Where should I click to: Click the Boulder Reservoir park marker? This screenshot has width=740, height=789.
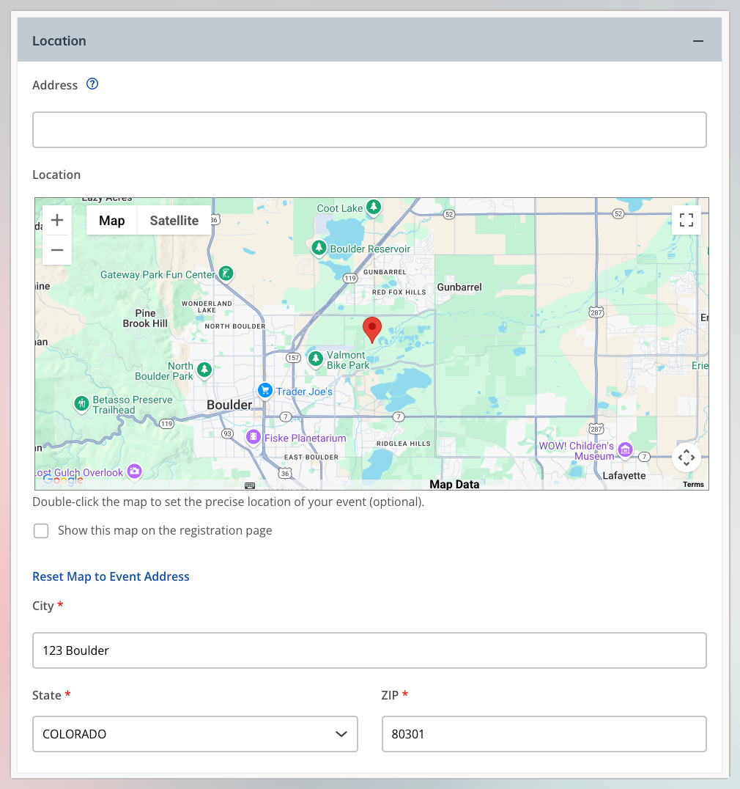[x=319, y=248]
